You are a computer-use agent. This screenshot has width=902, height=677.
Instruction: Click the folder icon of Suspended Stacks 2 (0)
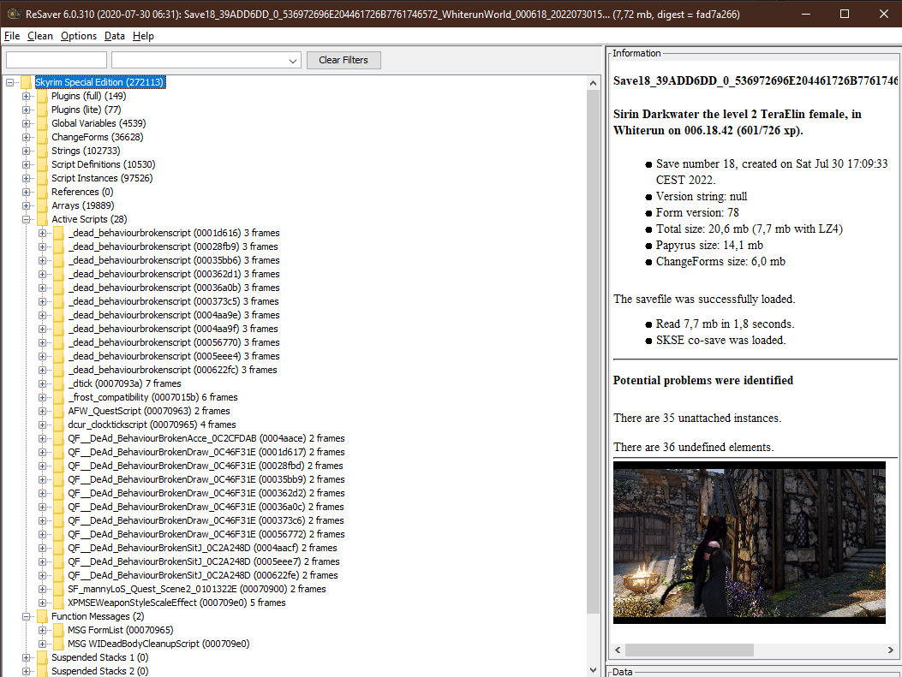tap(43, 671)
